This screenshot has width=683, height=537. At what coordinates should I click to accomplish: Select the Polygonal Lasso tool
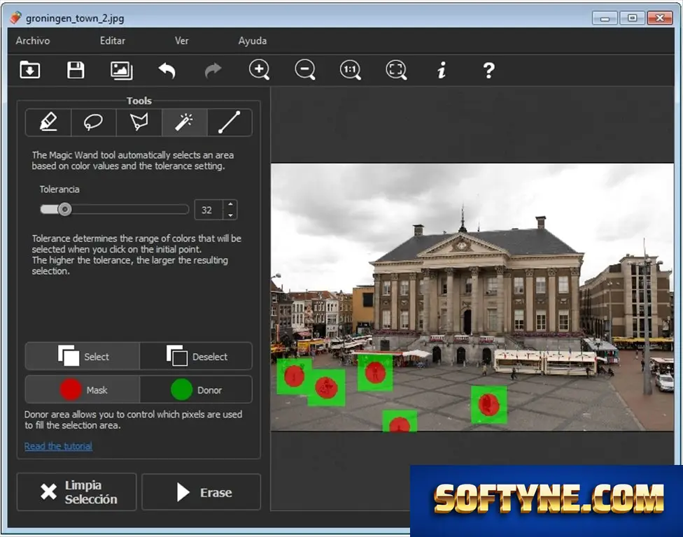click(x=139, y=122)
